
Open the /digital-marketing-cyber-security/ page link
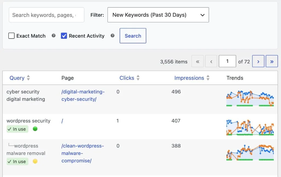(x=83, y=95)
